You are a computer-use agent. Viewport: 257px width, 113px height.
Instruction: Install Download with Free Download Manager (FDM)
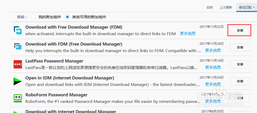(240, 30)
